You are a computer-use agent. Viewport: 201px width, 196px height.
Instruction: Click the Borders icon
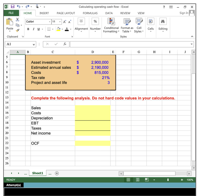[x=49, y=29]
